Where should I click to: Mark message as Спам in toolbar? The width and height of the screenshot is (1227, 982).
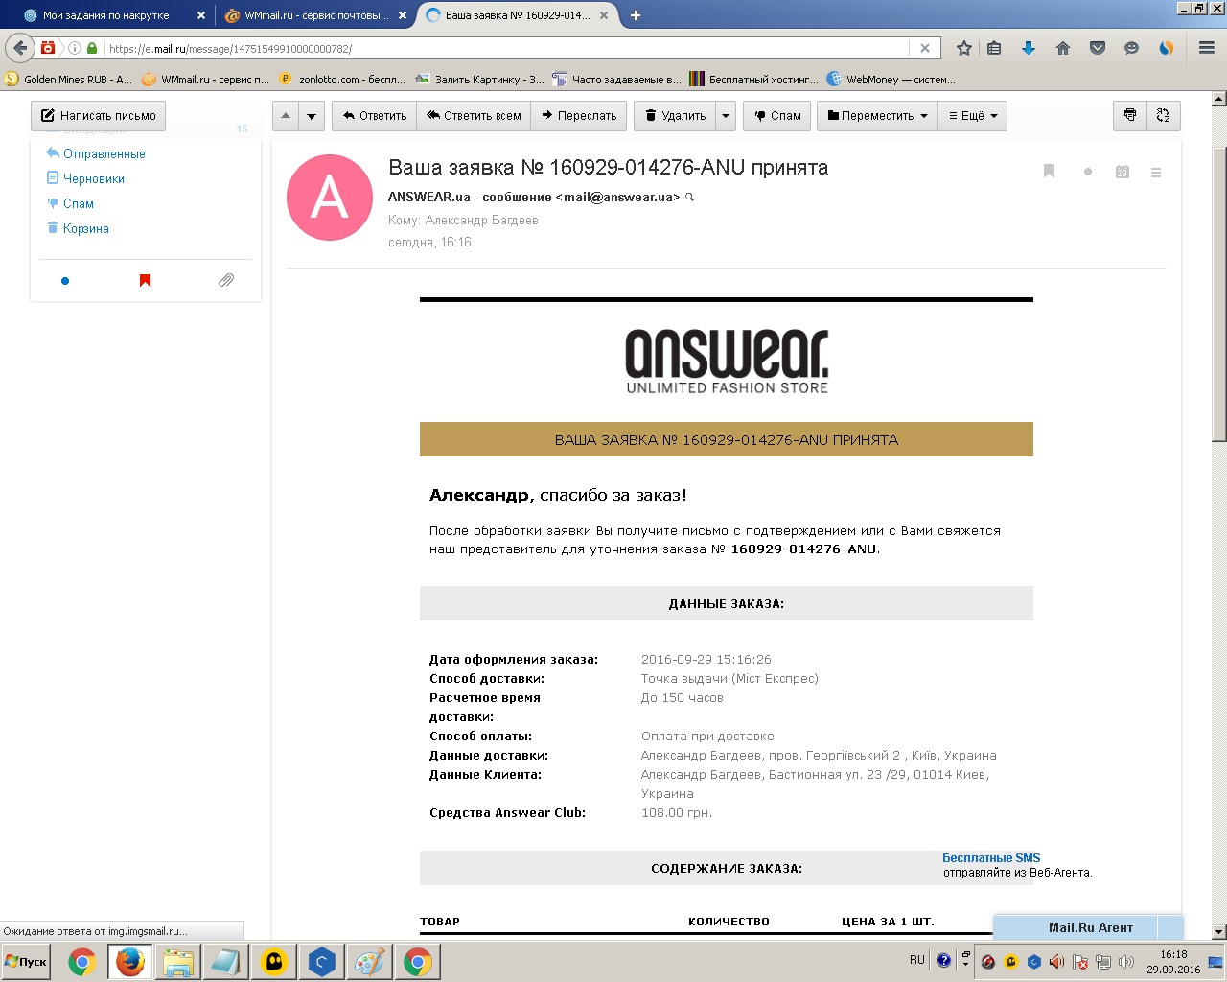777,116
